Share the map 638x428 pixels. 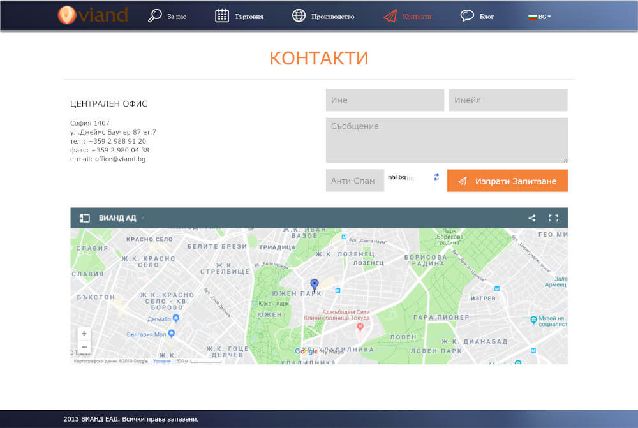(x=532, y=218)
